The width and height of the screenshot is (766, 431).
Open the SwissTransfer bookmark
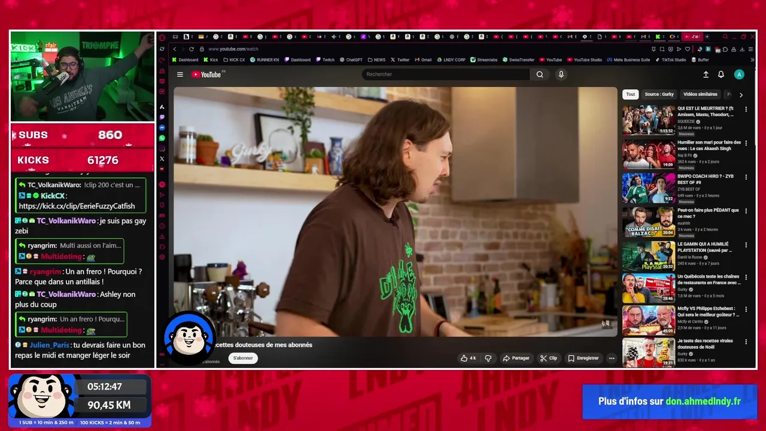pyautogui.click(x=518, y=60)
